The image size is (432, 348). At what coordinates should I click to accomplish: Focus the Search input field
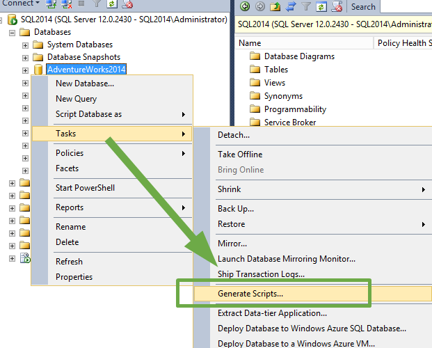coord(406,7)
